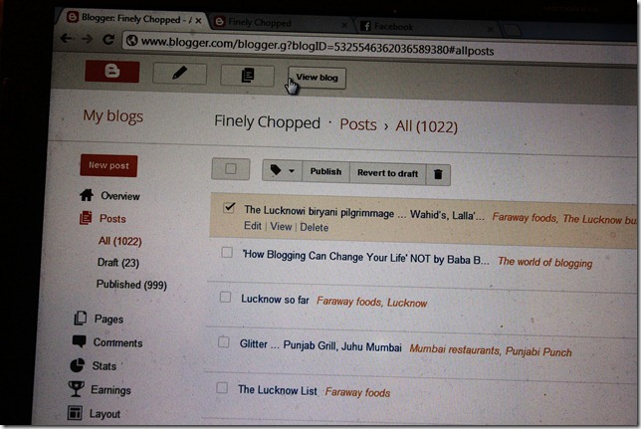This screenshot has height=429, width=641.
Task: Click the blogger.com URL address field
Action: (318, 46)
